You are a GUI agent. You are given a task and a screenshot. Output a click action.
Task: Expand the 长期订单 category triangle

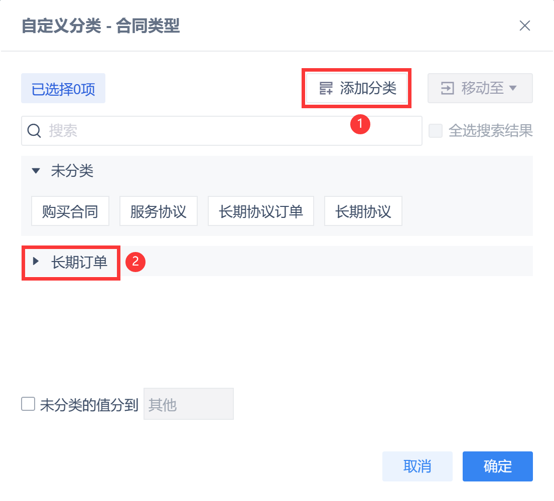(x=36, y=261)
